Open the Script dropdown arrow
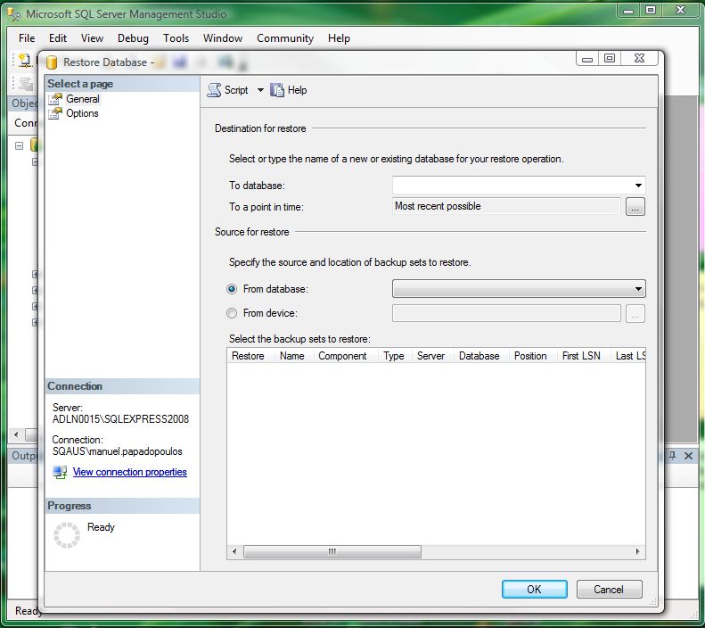The width and height of the screenshot is (705, 628). coord(260,90)
